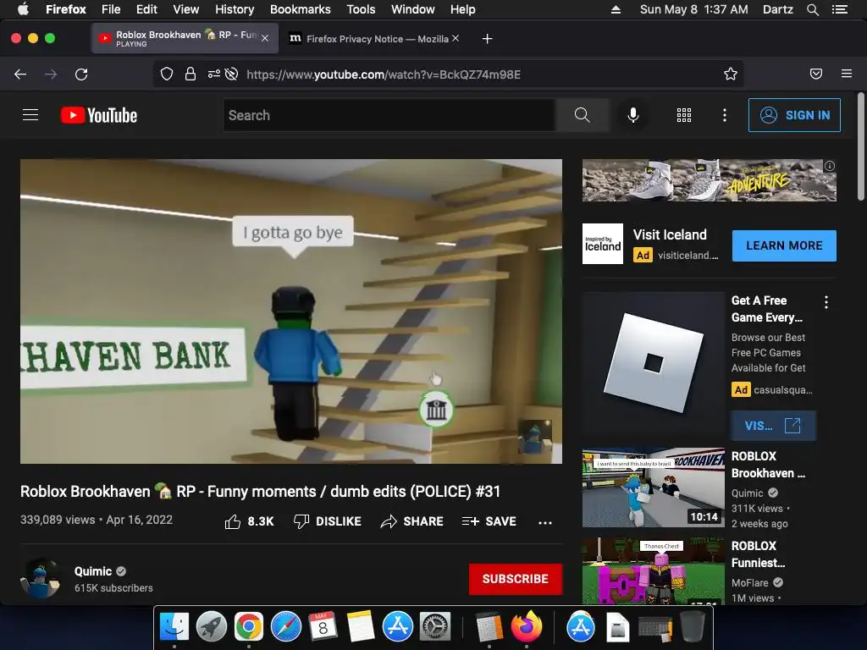The width and height of the screenshot is (867, 650).
Task: Open the ROBLOX Brookhaven 10:14 video thumbnail
Action: pyautogui.click(x=653, y=487)
